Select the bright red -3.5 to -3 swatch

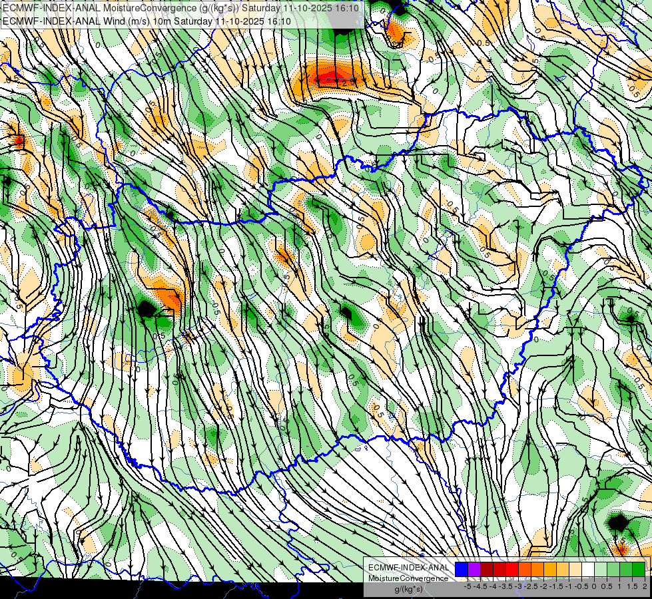(512, 570)
